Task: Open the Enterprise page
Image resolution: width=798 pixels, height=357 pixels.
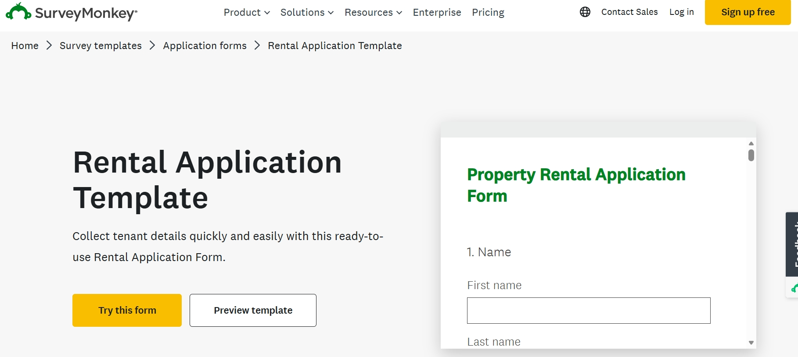Action: (x=437, y=12)
